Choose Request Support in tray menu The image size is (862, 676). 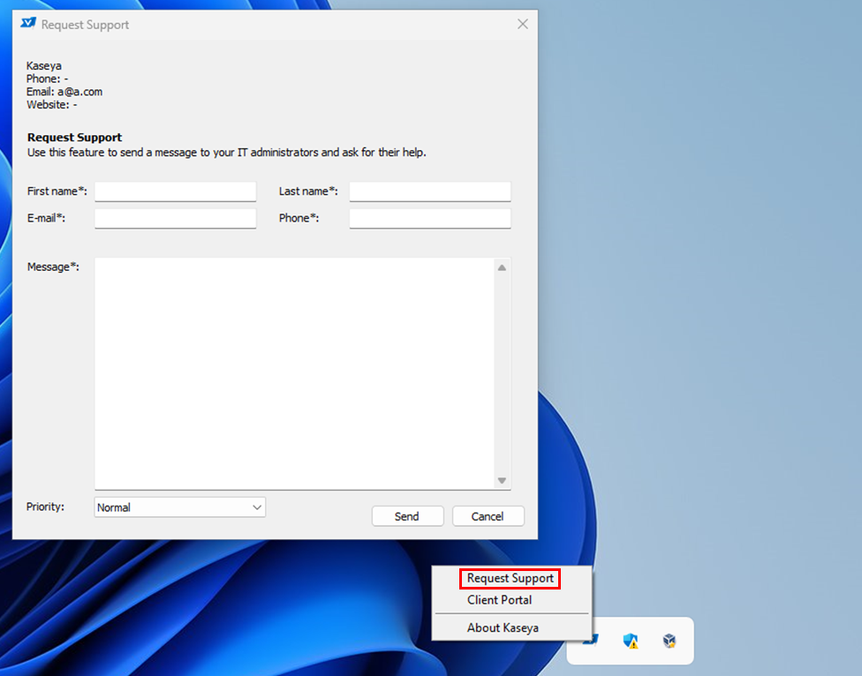[x=510, y=578]
